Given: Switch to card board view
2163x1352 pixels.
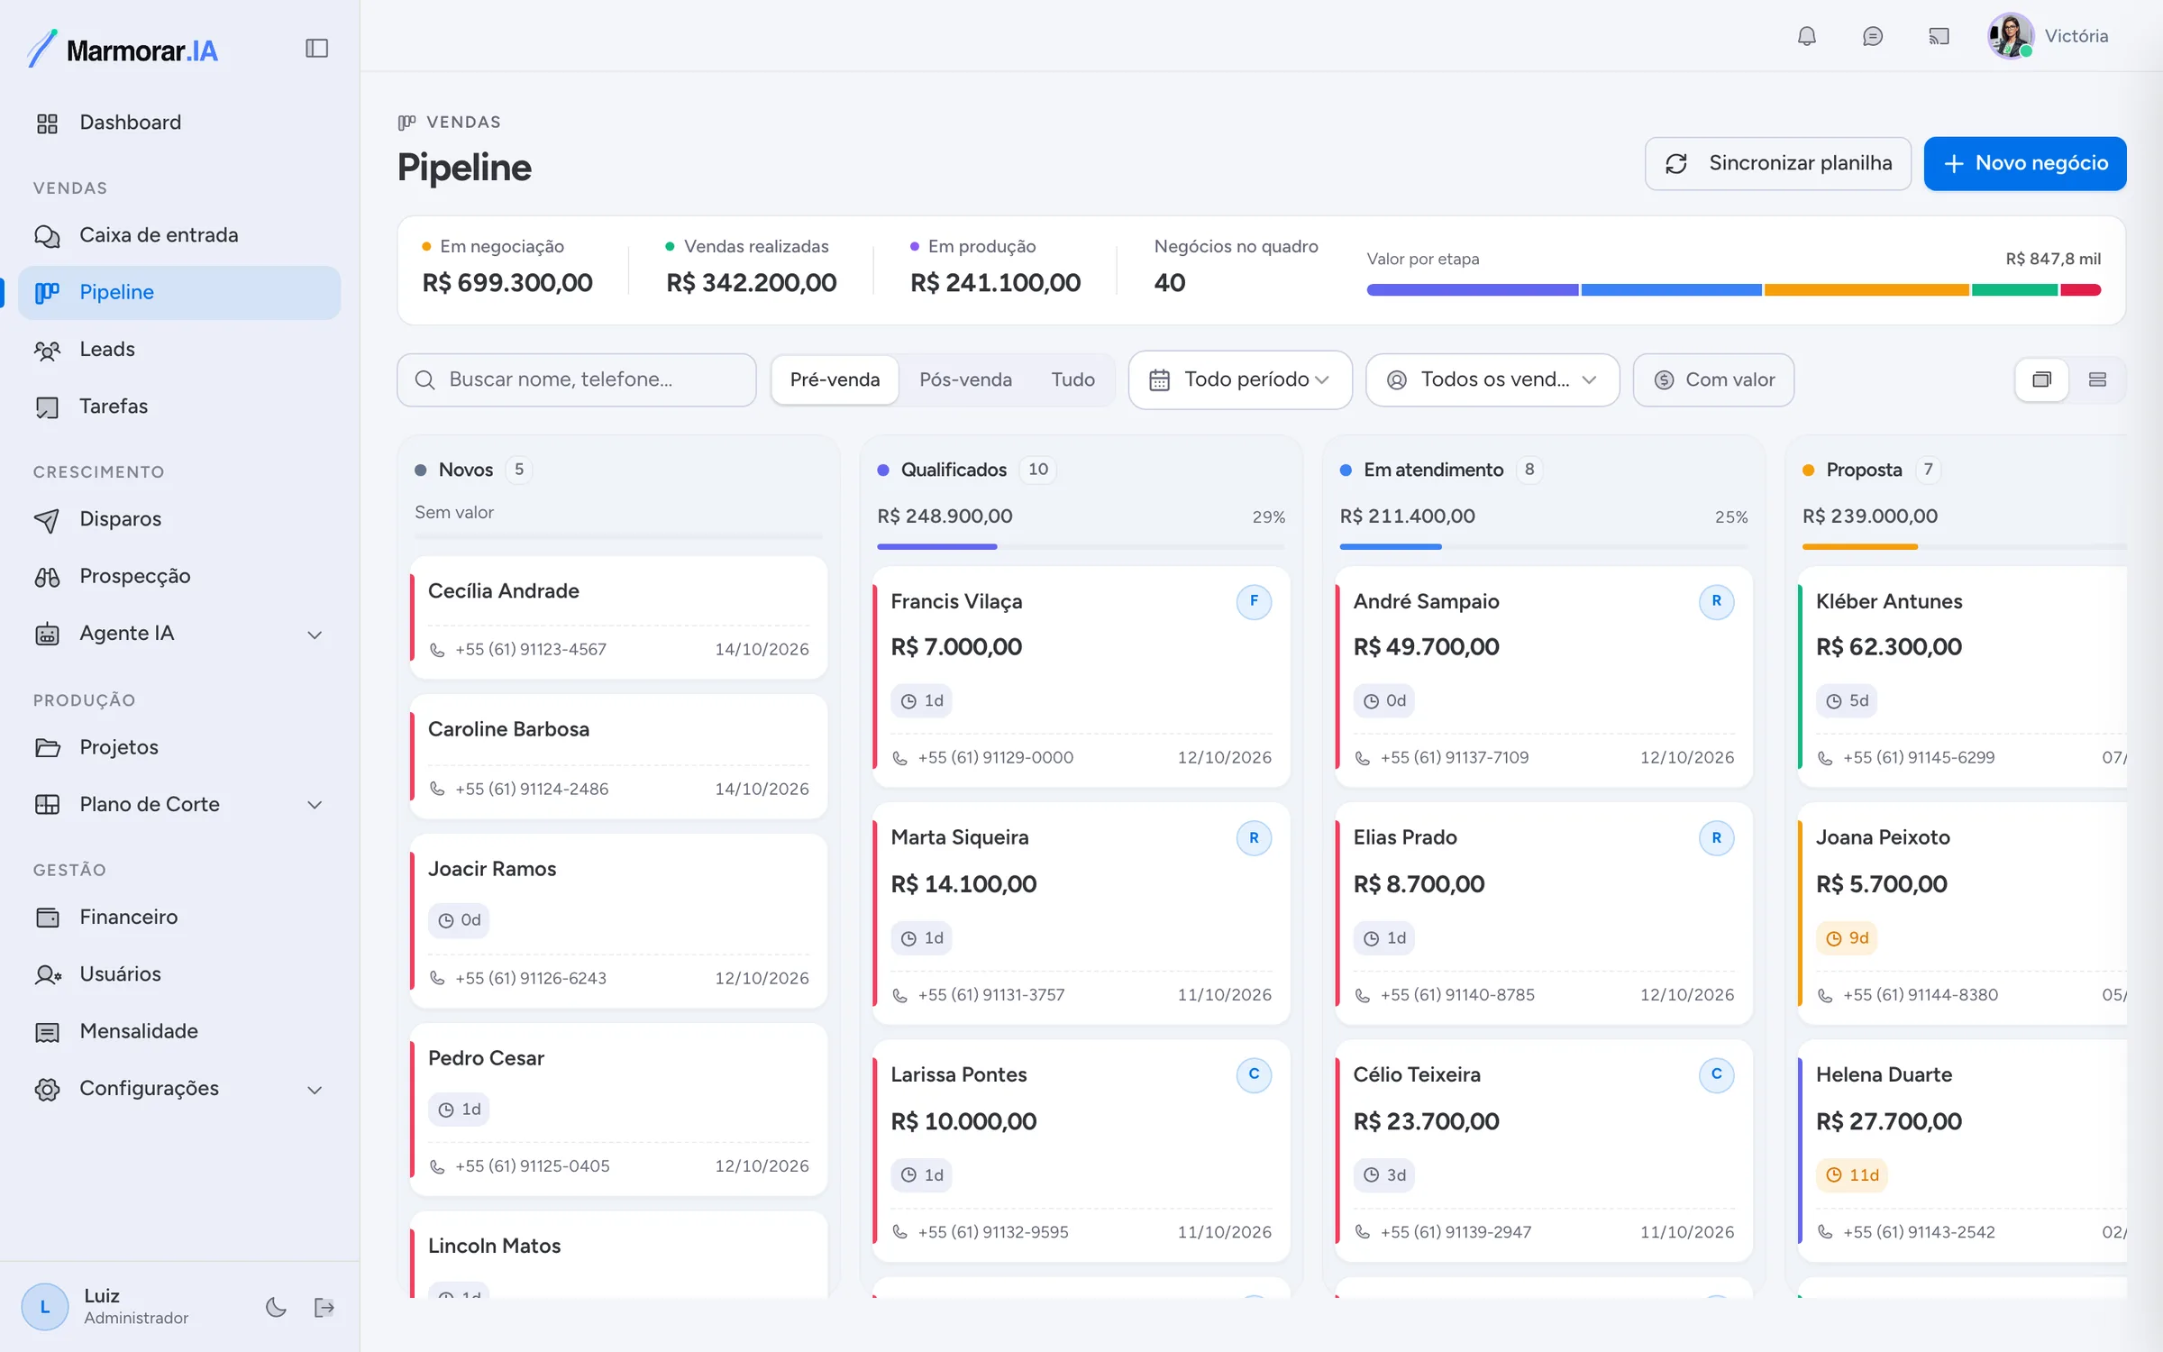Looking at the screenshot, I should 2042,379.
